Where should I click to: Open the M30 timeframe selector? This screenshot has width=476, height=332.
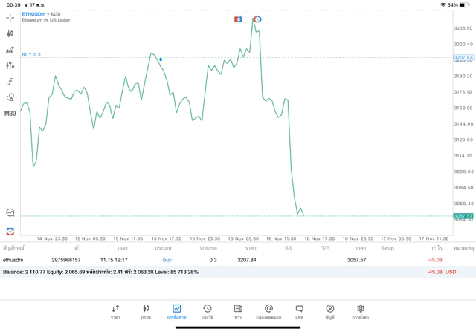[x=10, y=114]
